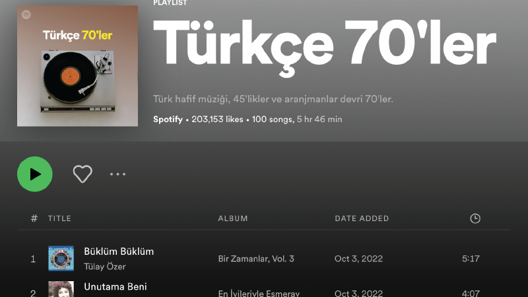
Task: Open album Bir Zamanlar, Vol. 3
Action: tap(256, 259)
